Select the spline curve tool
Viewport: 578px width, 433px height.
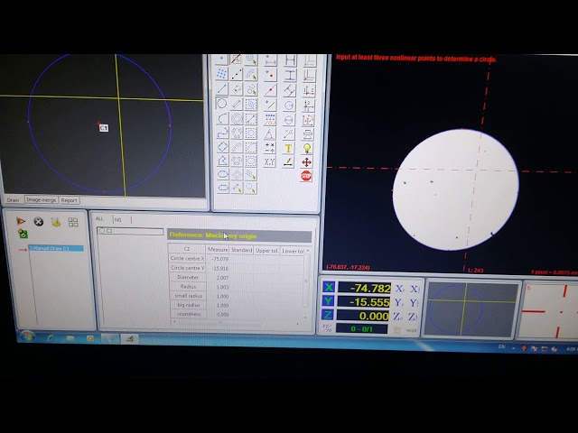pyautogui.click(x=222, y=133)
